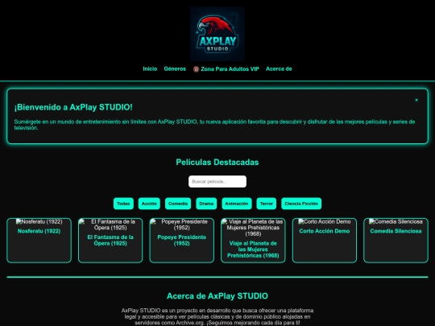This screenshot has width=435, height=326.
Task: Select Popeye Presidente (1952) title
Action: pos(182,241)
